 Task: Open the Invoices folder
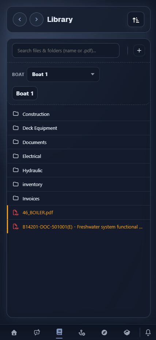tap(79, 199)
